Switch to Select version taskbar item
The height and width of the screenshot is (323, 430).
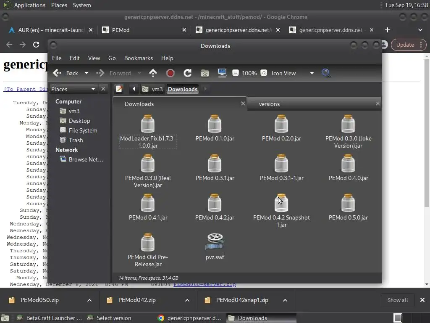[109, 318]
